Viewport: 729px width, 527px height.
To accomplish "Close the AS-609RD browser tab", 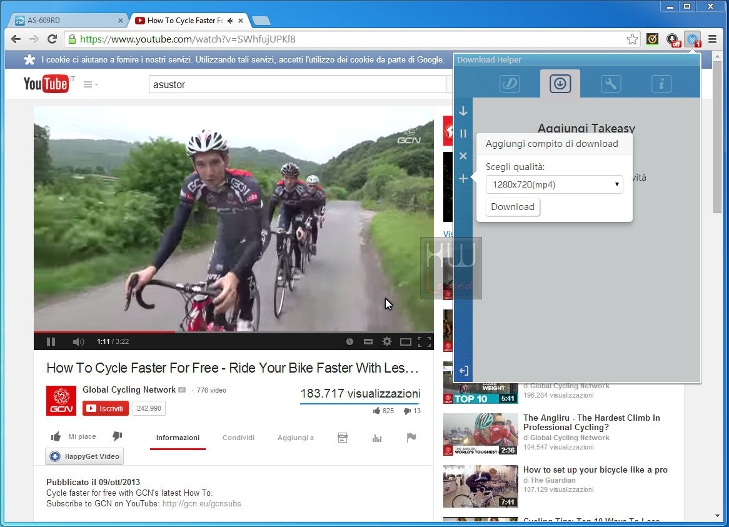I will 121,21.
